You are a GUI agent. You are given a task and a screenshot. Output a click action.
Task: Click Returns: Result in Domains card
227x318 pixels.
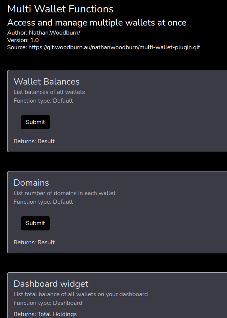pos(34,242)
